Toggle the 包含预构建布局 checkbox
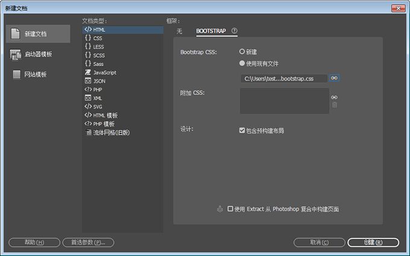 click(242, 130)
